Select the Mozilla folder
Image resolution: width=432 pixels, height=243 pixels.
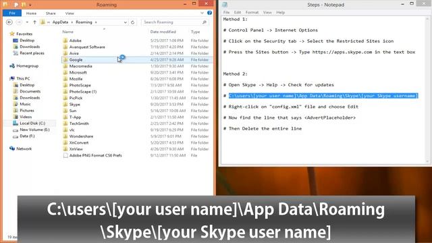76,79
